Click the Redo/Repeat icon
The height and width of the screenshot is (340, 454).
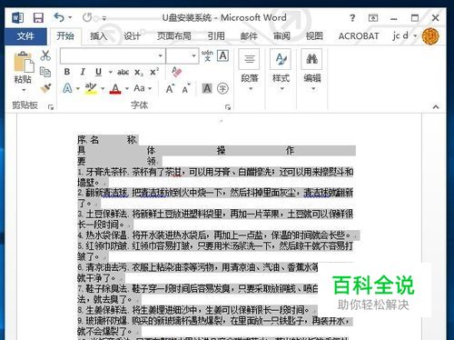[x=87, y=17]
